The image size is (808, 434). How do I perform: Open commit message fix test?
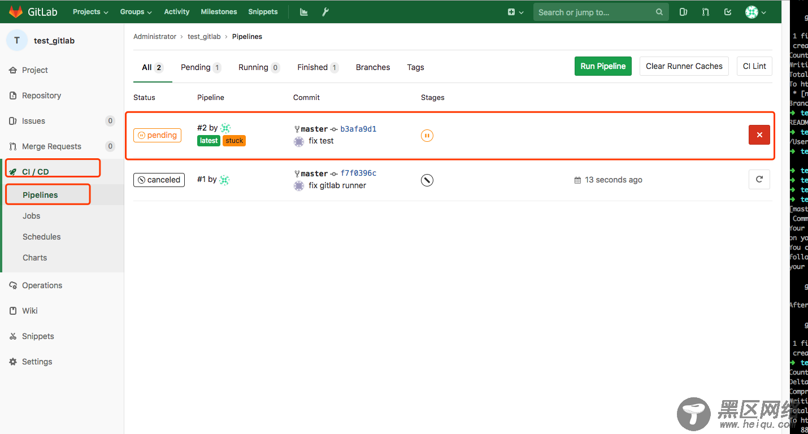tap(321, 141)
